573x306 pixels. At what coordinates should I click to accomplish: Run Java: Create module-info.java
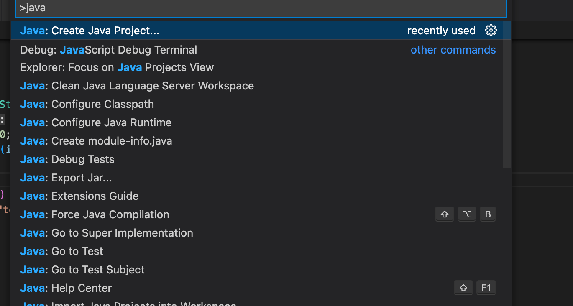(x=96, y=141)
